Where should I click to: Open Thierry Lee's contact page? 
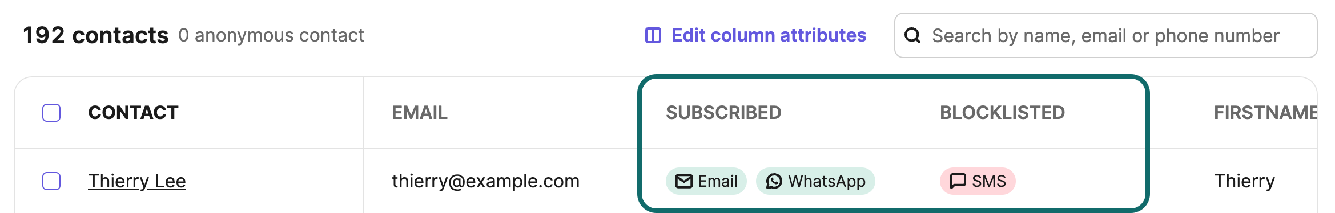pyautogui.click(x=137, y=181)
